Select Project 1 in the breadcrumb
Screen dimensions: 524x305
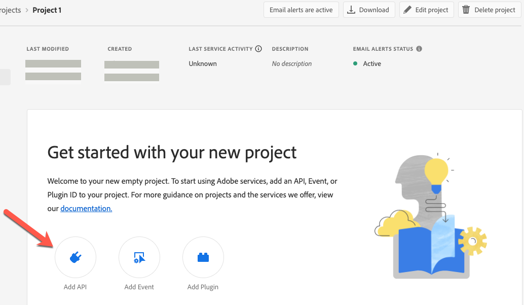click(47, 9)
